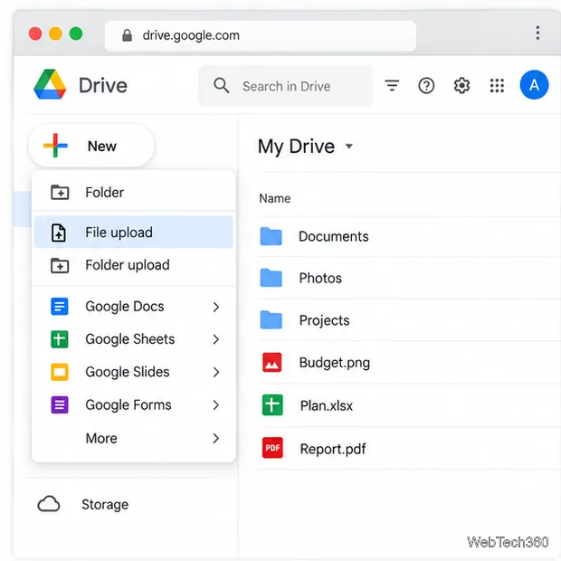Image resolution: width=561 pixels, height=561 pixels.
Task: Select the Photos folder name
Action: 320,278
